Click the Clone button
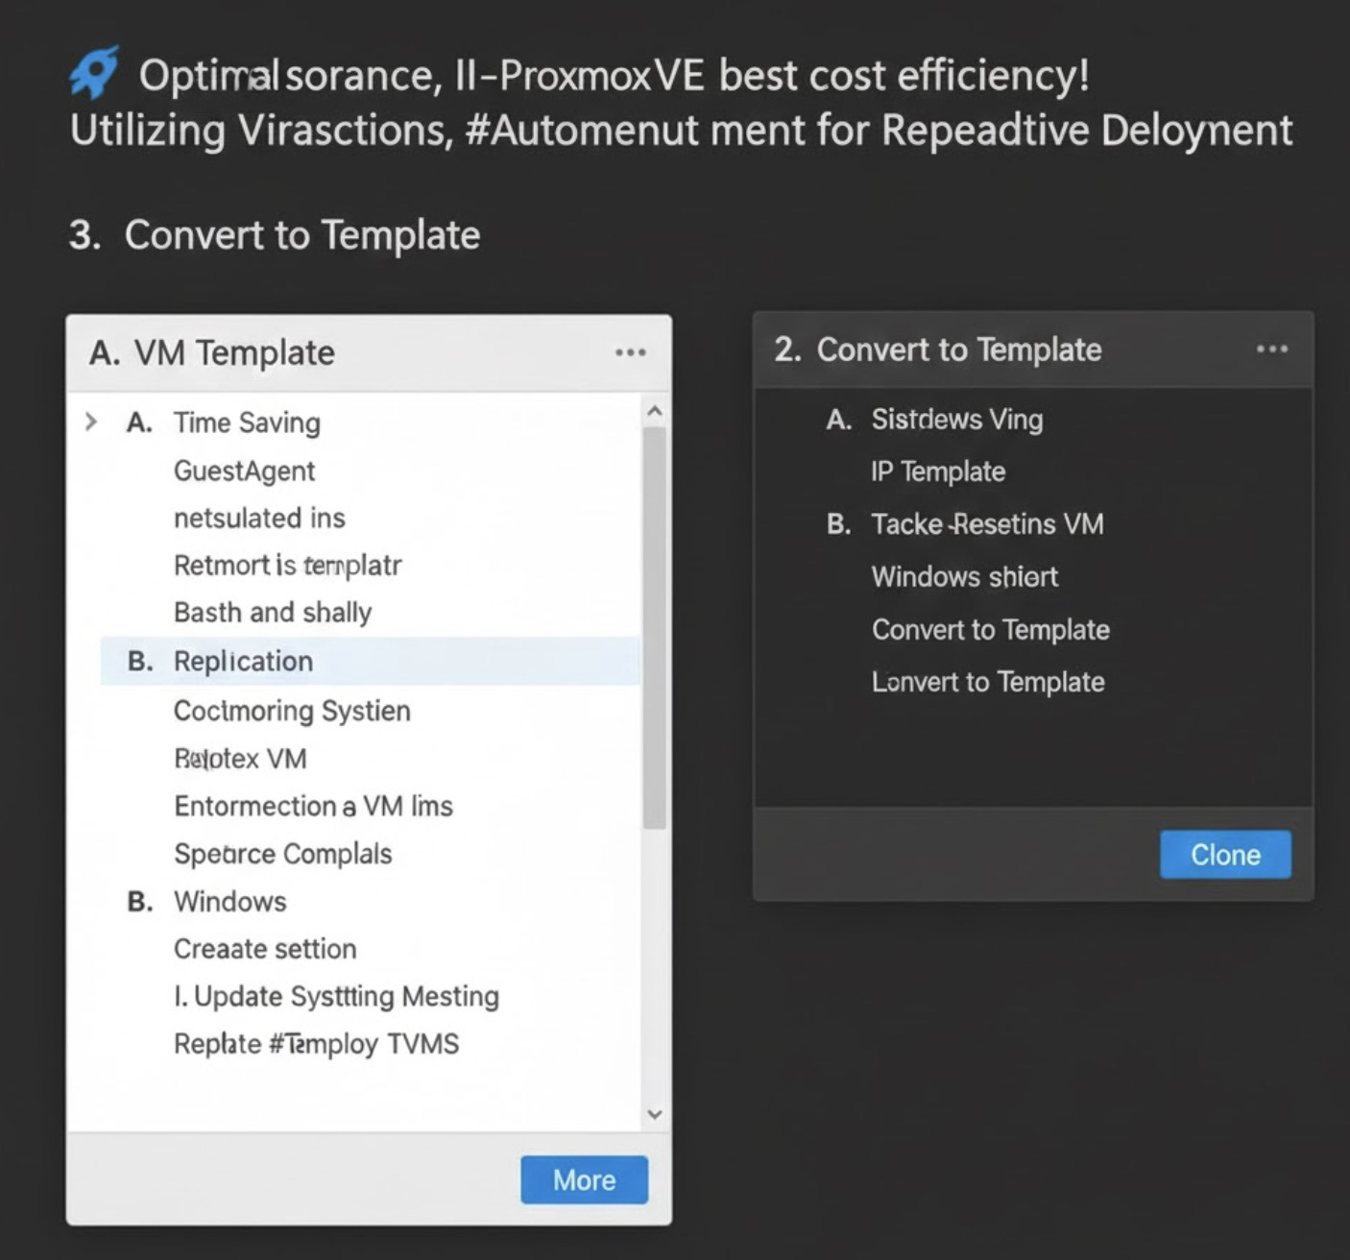This screenshot has width=1350, height=1260. click(1225, 855)
